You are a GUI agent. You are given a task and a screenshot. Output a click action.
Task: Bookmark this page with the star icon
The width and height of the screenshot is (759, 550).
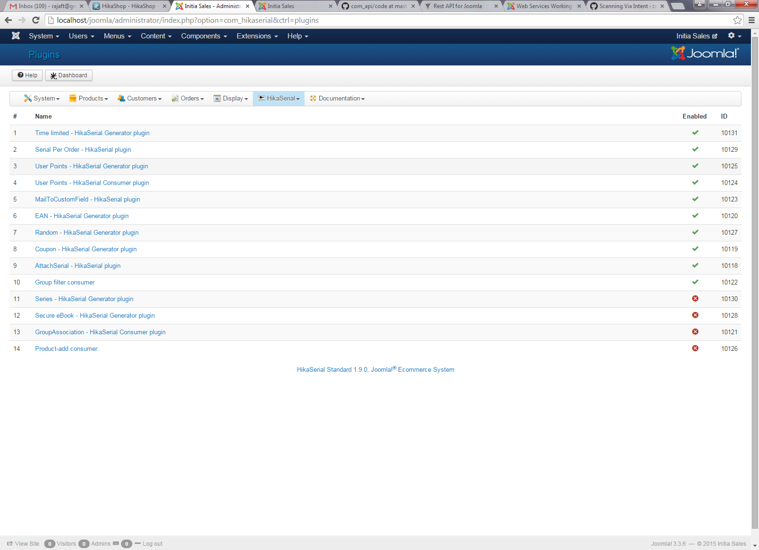pyautogui.click(x=737, y=20)
